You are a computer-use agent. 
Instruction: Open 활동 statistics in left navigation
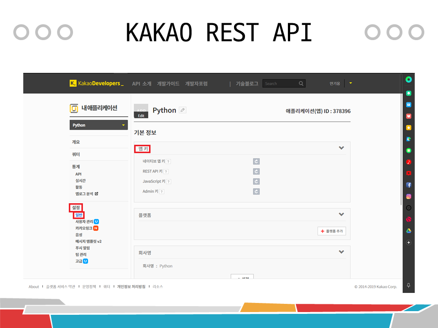79,187
